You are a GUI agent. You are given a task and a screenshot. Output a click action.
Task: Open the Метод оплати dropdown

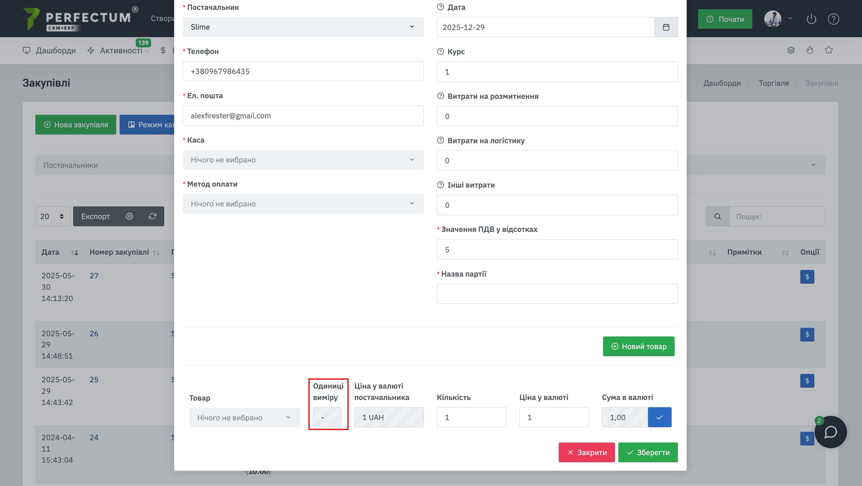303,204
